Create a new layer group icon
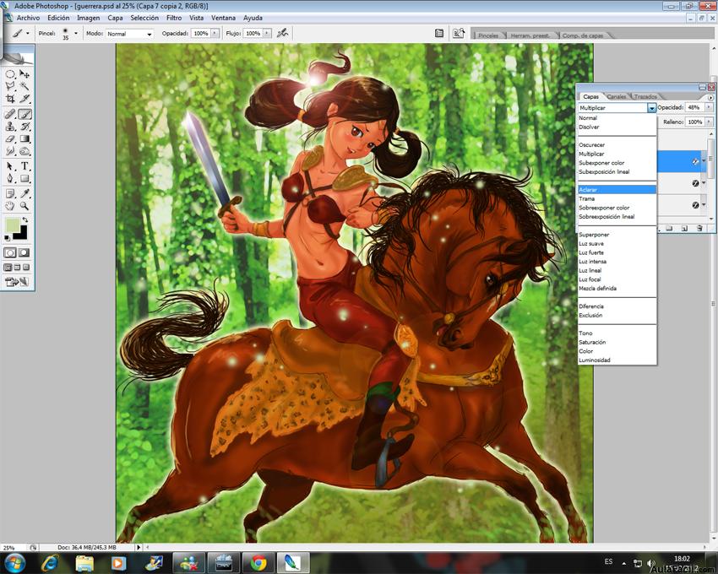The height and width of the screenshot is (574, 718). (x=669, y=228)
